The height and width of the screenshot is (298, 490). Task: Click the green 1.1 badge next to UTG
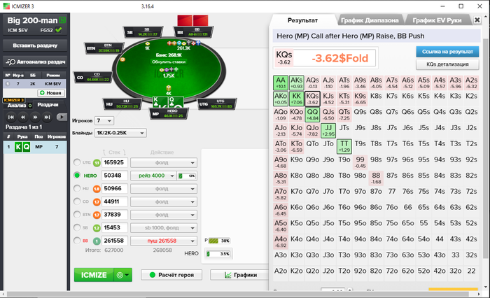[97, 162]
